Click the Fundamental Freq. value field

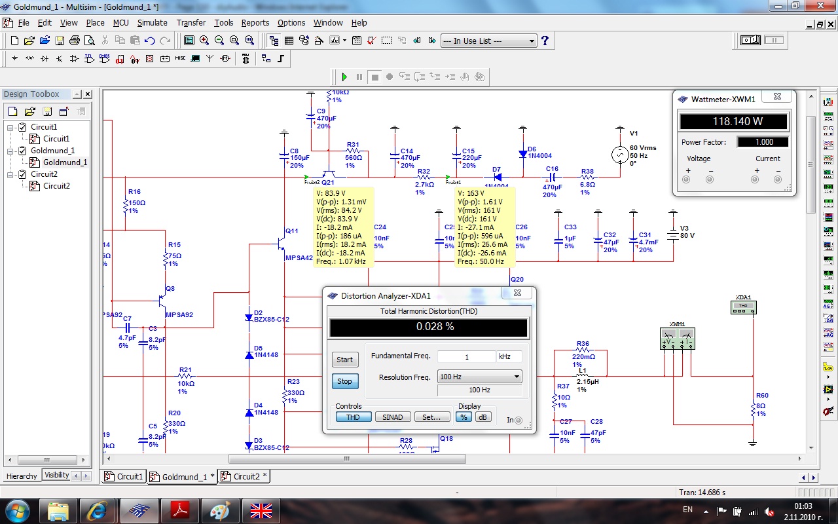(466, 356)
